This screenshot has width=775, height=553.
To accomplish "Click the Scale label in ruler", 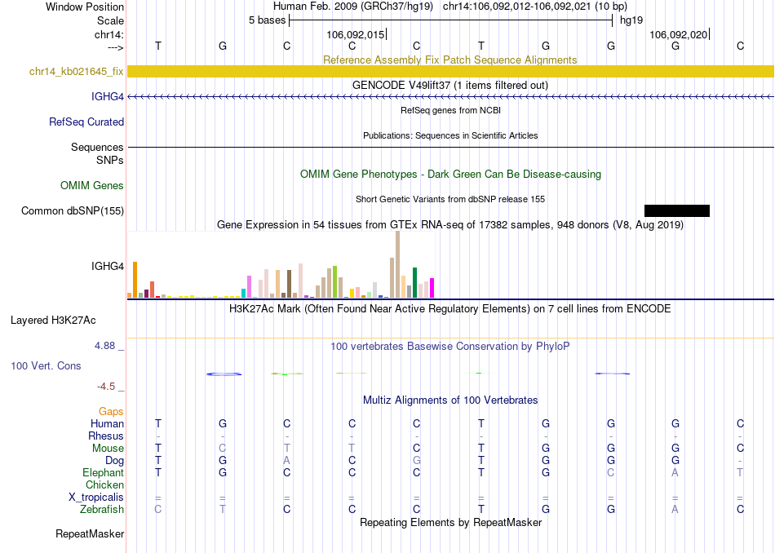I will click(111, 20).
